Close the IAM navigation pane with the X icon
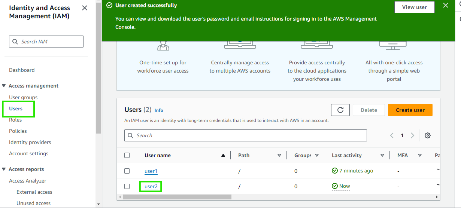Screen dimensions: 461x208 click(x=85, y=8)
